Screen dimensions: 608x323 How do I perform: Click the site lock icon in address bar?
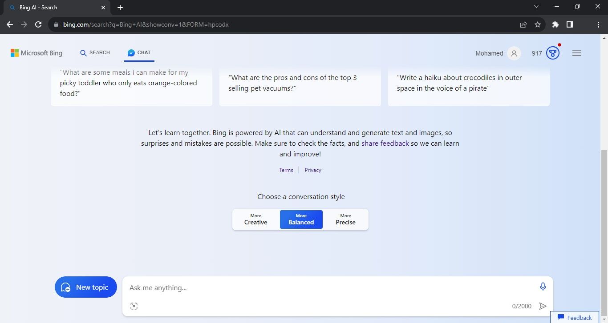(56, 25)
